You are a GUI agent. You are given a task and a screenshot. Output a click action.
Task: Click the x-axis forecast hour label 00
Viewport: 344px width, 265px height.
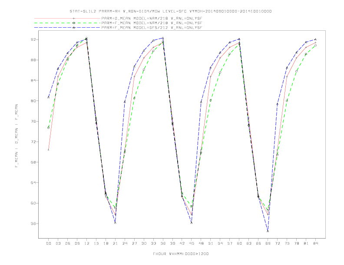(49, 243)
